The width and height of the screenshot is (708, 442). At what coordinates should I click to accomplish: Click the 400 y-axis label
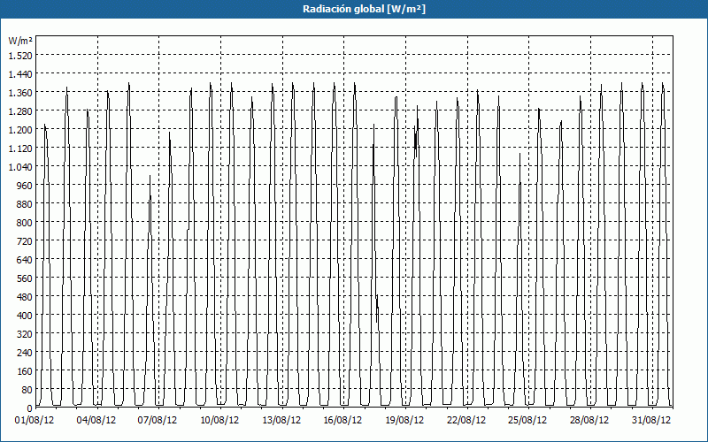(25, 316)
